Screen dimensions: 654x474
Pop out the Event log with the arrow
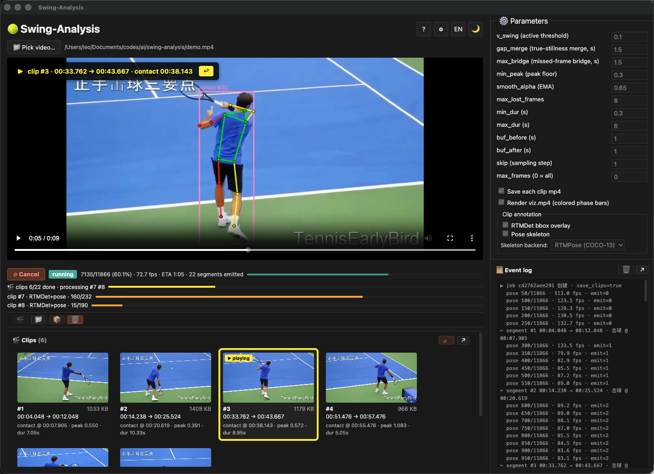[642, 270]
